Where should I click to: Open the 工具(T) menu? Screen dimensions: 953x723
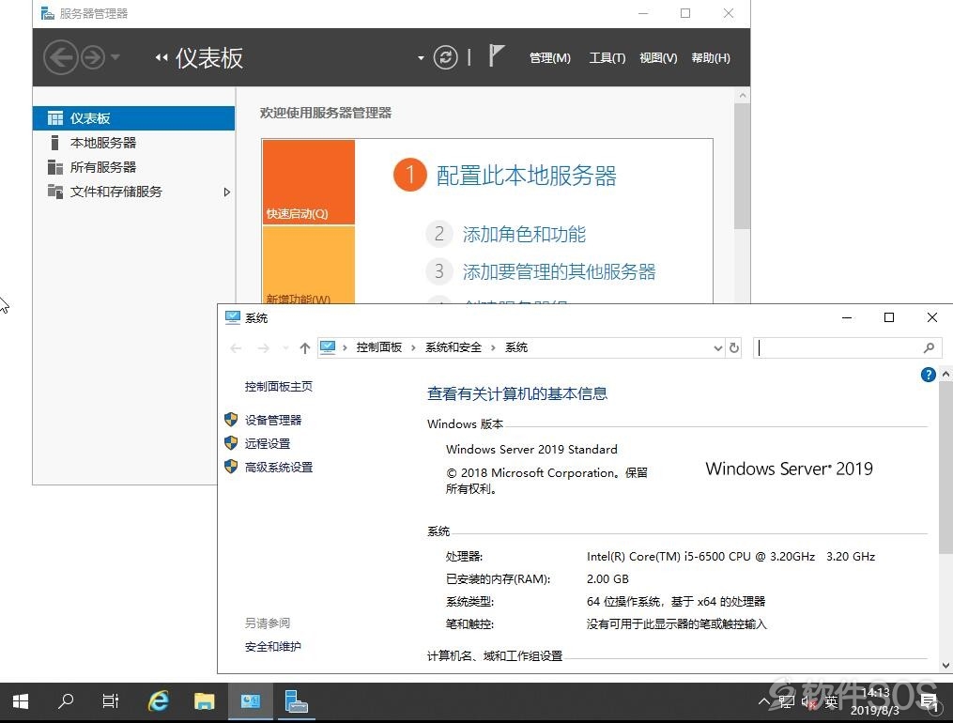click(607, 57)
